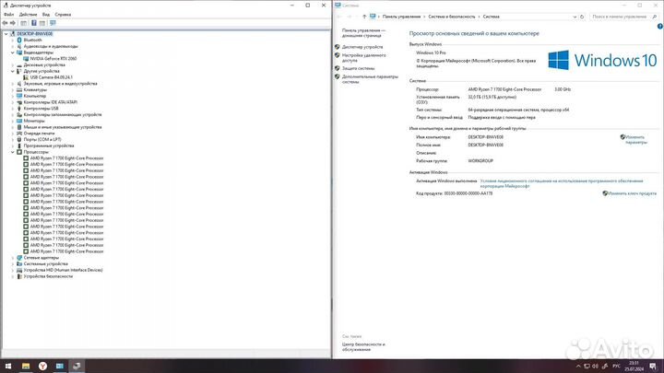Open help via blue question-mark toolbar icon
The image size is (664, 373).
[x=34, y=23]
